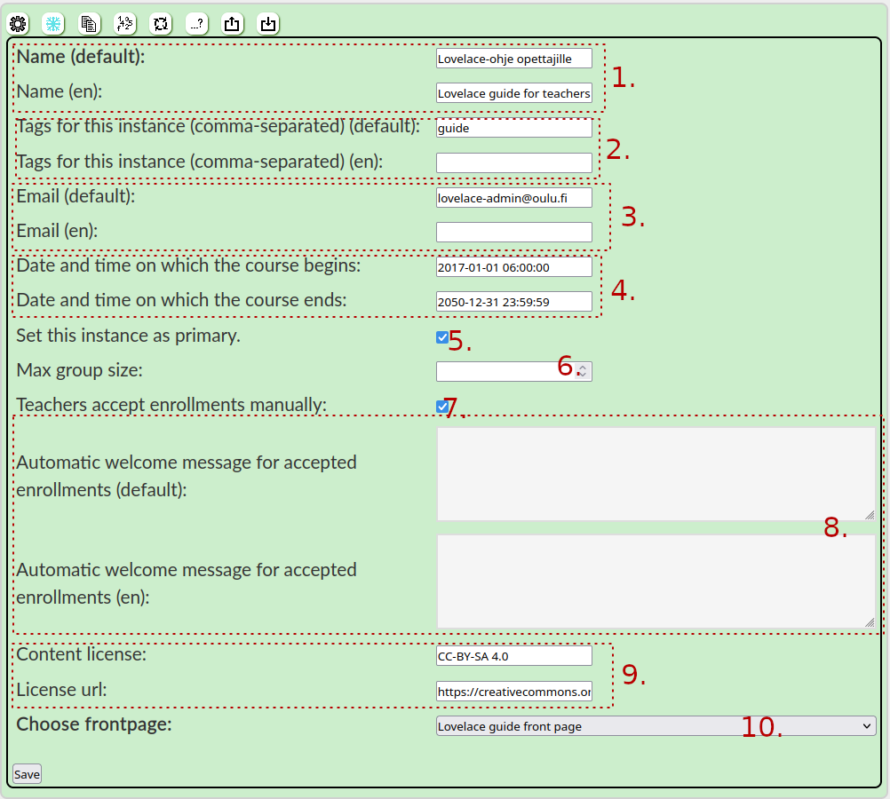Click the 'Email (default)' input field
Image resolution: width=890 pixels, height=799 pixels.
[x=513, y=197]
